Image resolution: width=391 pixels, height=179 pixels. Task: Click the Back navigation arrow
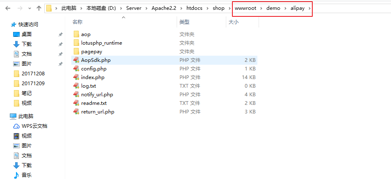pos(8,8)
